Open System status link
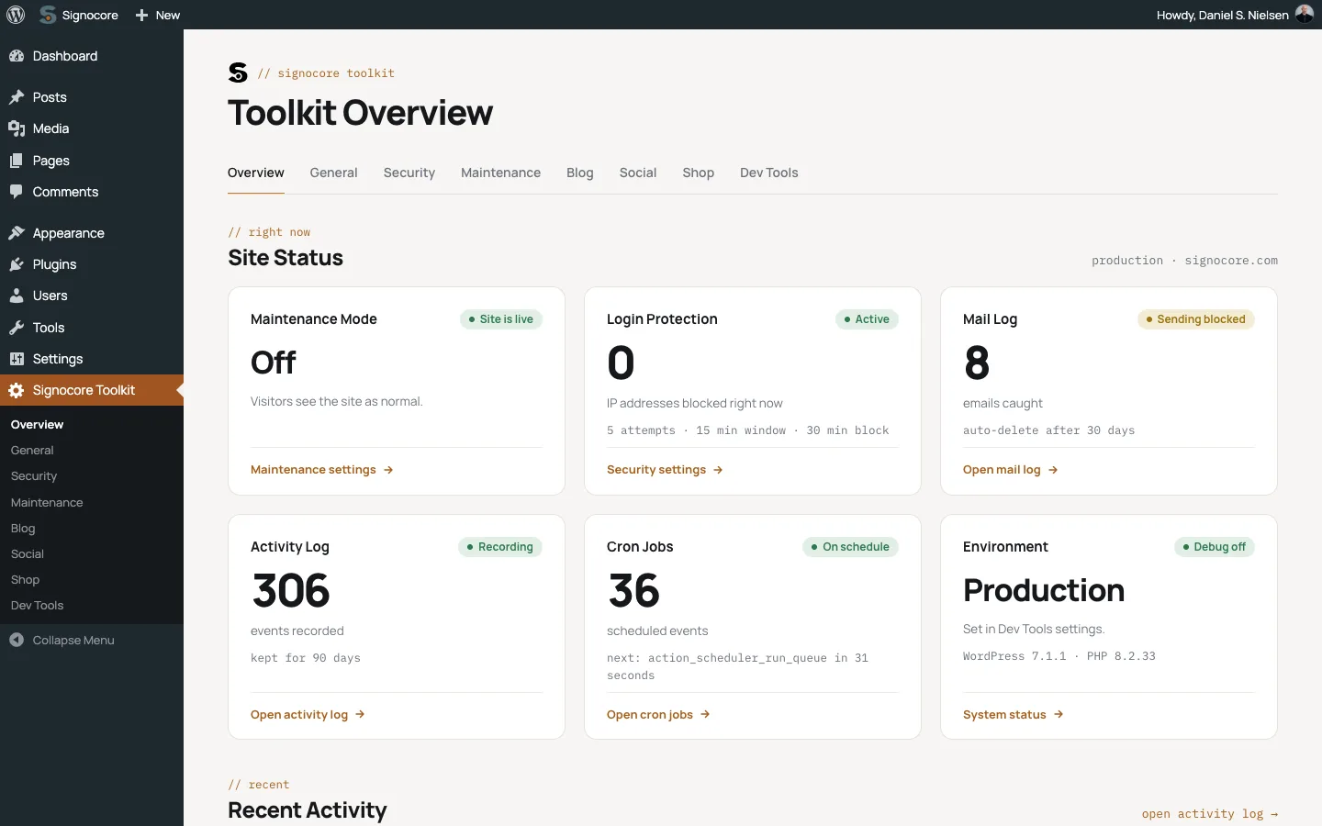This screenshot has width=1322, height=826. click(x=1014, y=715)
